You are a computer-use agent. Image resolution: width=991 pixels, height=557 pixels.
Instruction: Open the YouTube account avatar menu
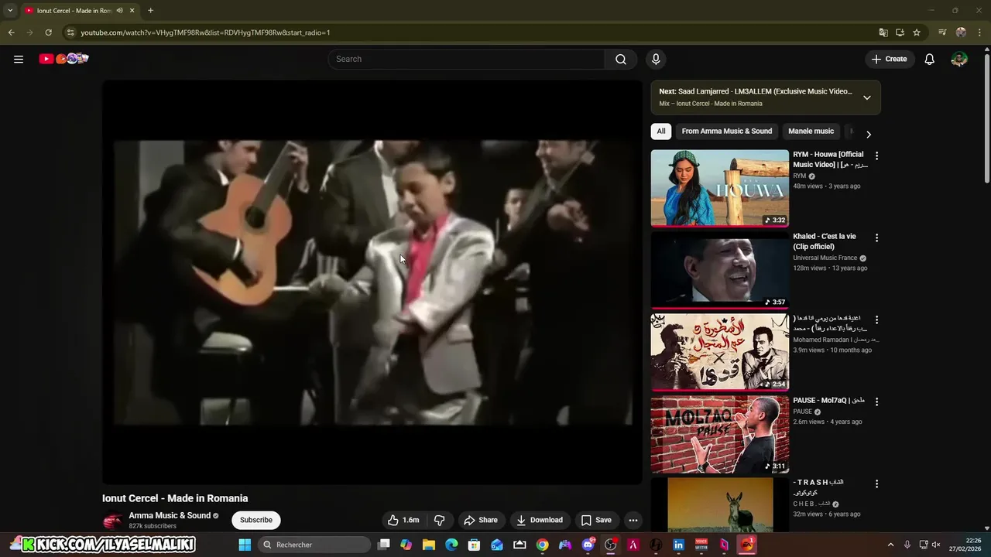click(x=959, y=59)
